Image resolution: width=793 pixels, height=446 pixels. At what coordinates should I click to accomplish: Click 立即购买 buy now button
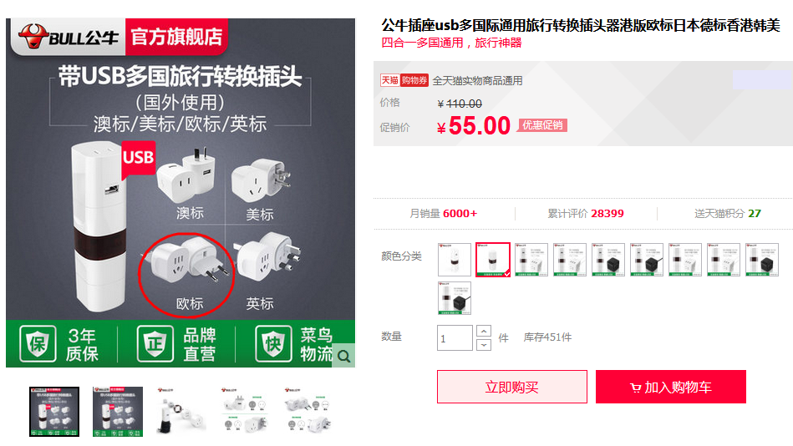pos(511,387)
